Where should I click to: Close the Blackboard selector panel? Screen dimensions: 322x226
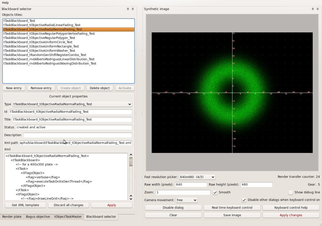133,9
